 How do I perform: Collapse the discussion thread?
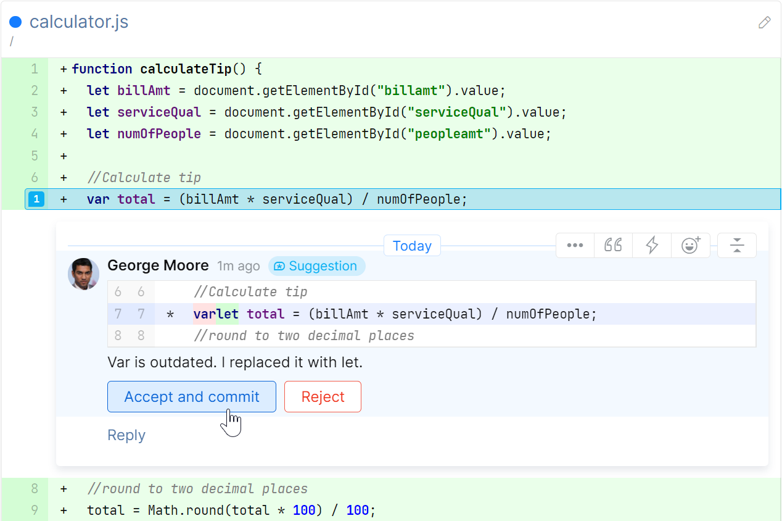tap(737, 245)
